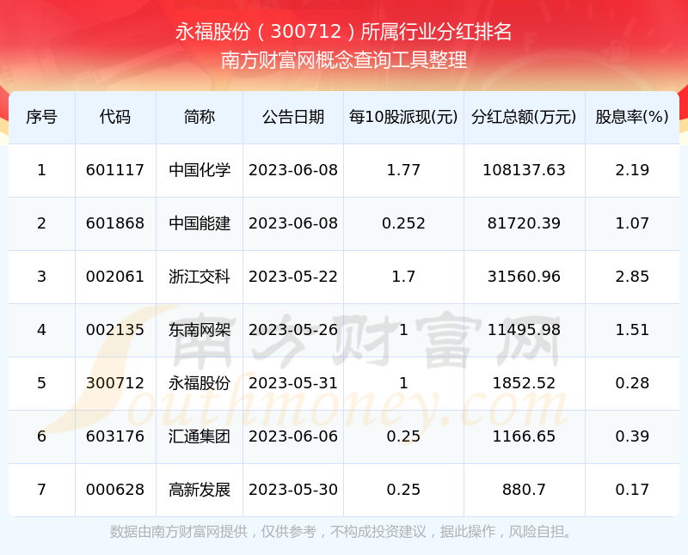Select the 每10股派现(元) column header
This screenshot has height=555, width=688.
pos(403,117)
